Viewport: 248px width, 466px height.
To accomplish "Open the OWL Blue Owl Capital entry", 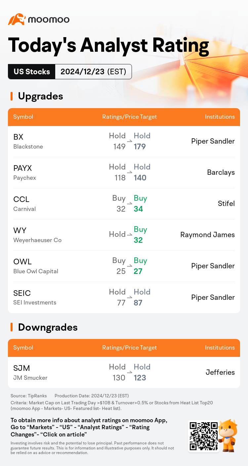I will coord(124,266).
